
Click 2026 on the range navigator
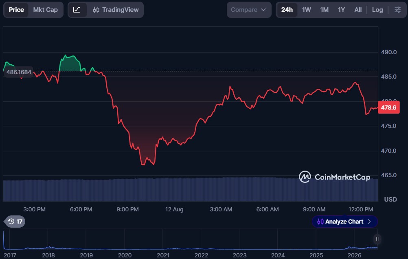point(354,255)
